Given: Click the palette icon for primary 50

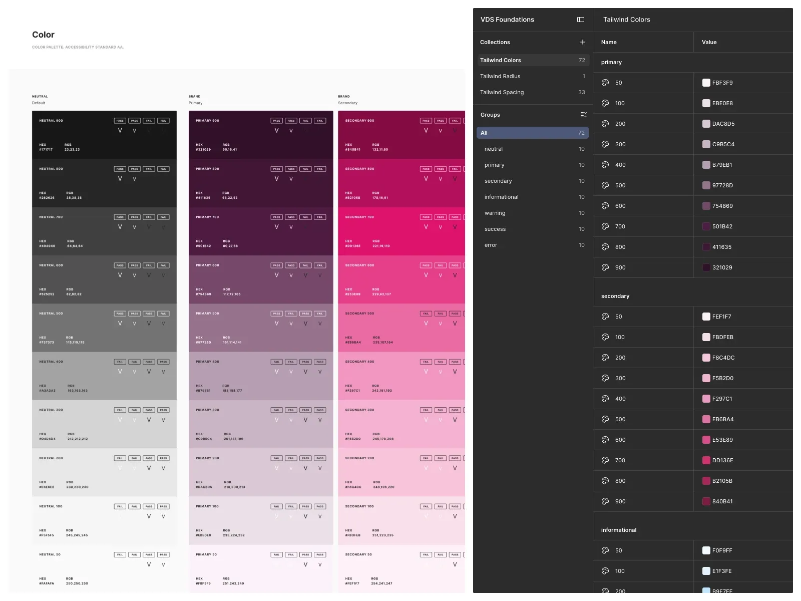Looking at the screenshot, I should [x=605, y=83].
